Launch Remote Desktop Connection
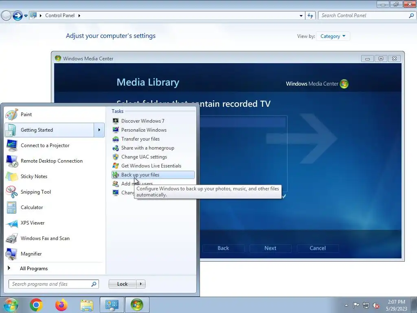Image resolution: width=417 pixels, height=313 pixels. tap(55, 161)
